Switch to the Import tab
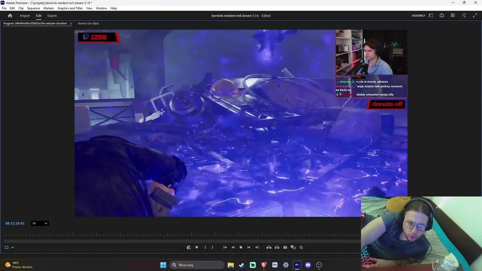482x271 pixels. [x=25, y=15]
